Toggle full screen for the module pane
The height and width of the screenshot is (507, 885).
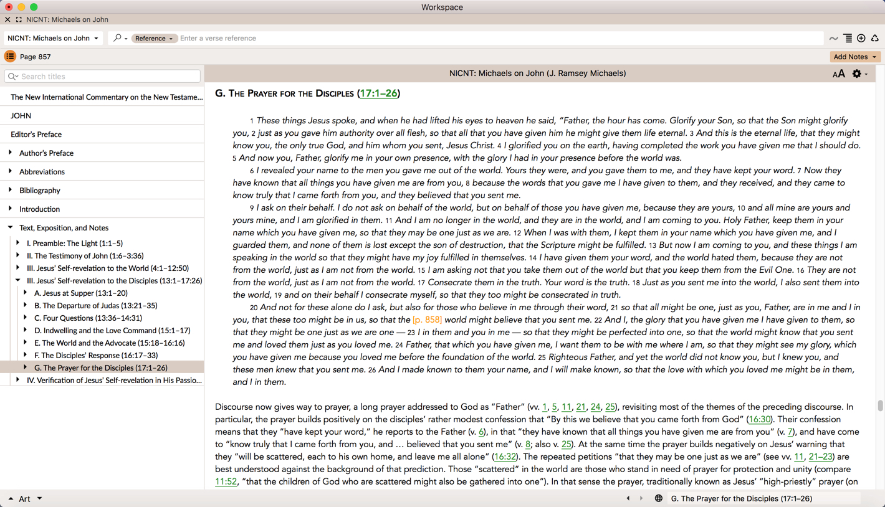click(x=19, y=19)
